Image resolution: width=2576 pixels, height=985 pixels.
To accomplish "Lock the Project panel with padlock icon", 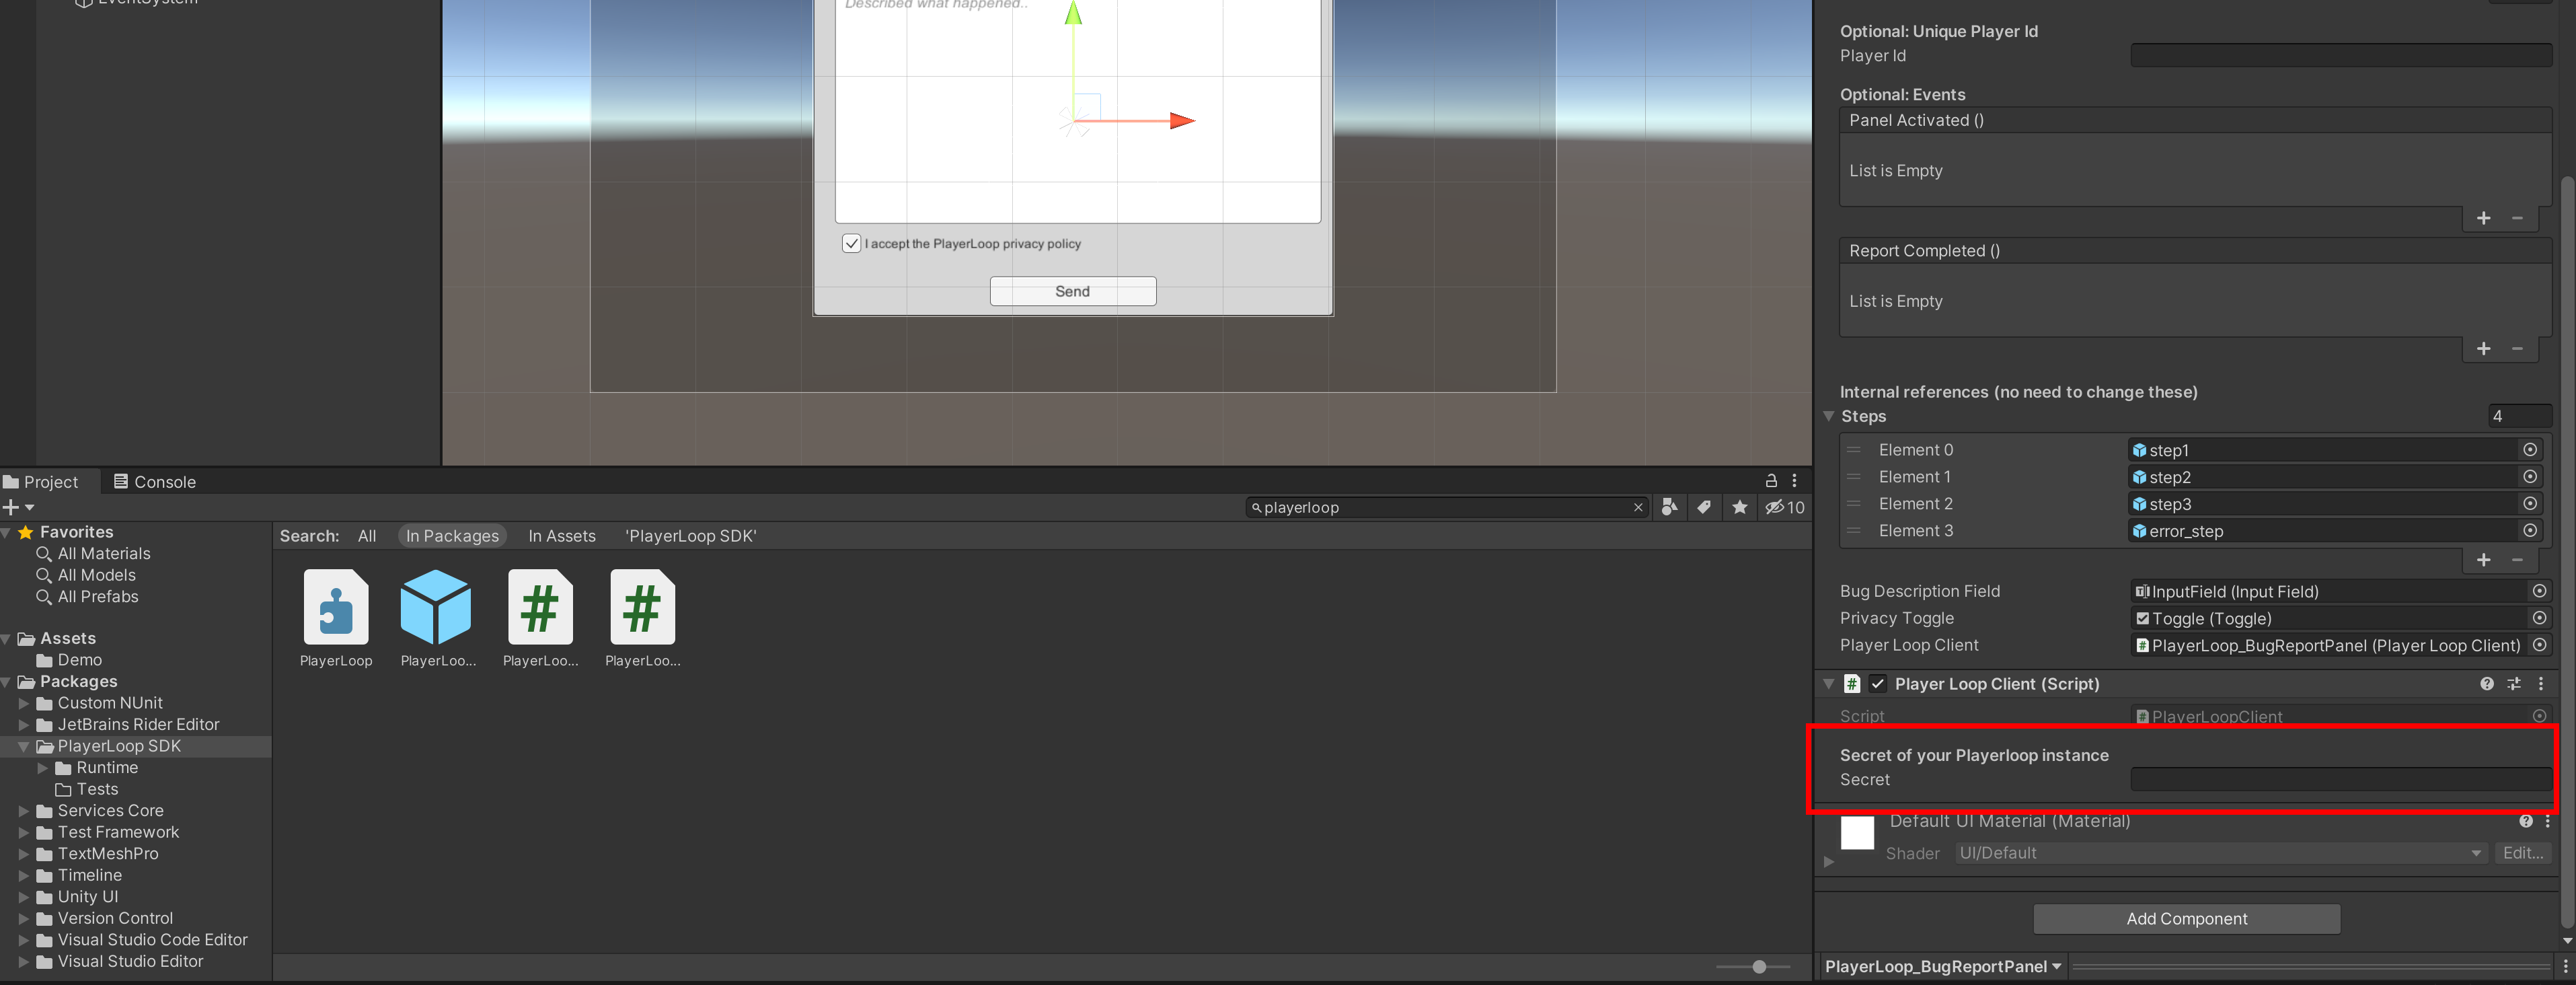I will click(1771, 480).
